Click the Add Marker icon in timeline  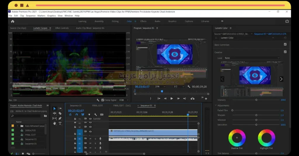pyautogui.click(x=89, y=115)
